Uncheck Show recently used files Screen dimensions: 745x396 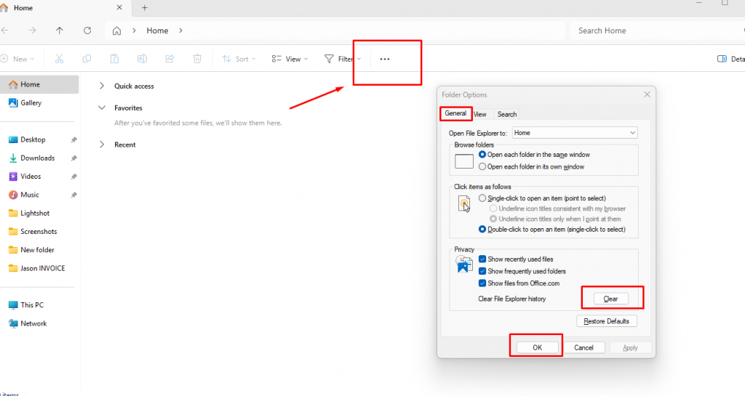coord(482,259)
